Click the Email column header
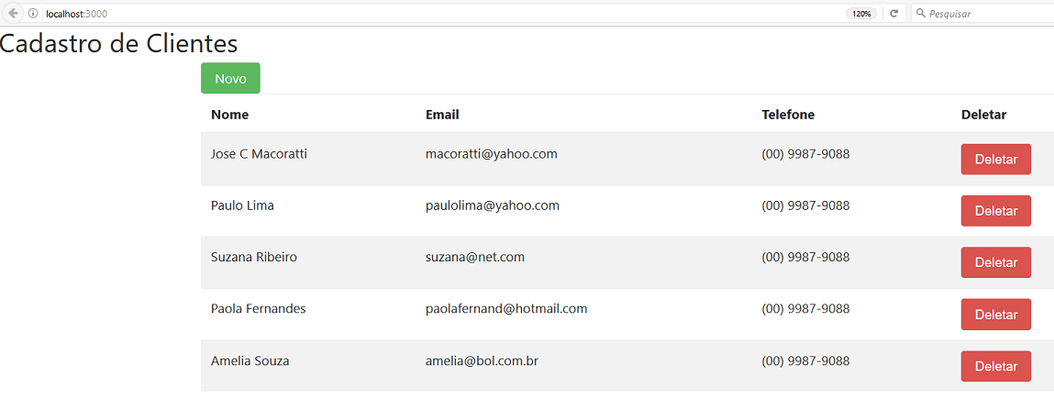 click(x=442, y=115)
